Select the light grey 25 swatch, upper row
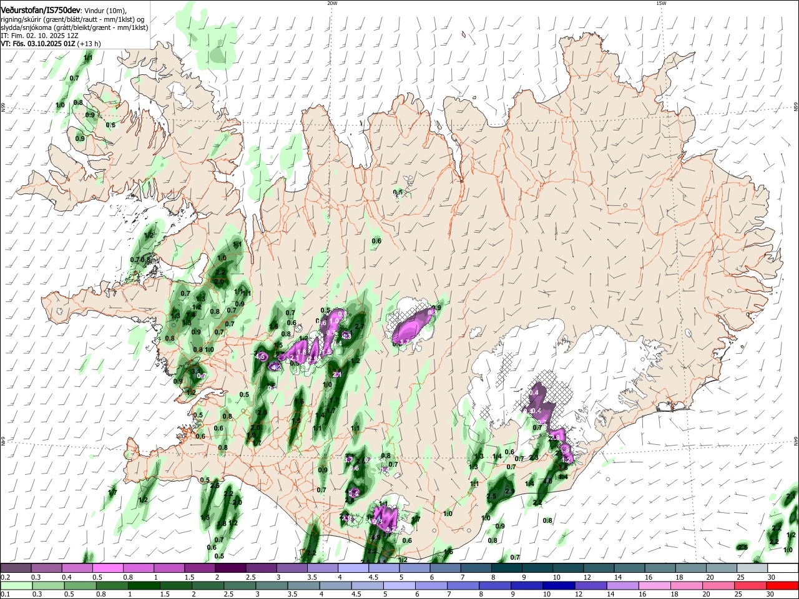This screenshot has width=799, height=599. 752,568
